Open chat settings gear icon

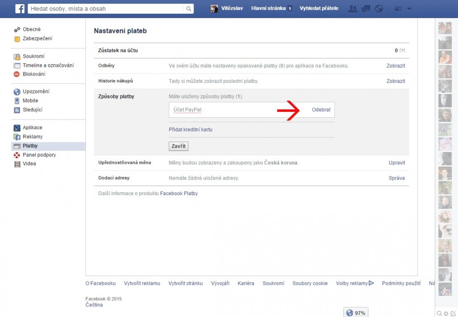click(x=446, y=313)
